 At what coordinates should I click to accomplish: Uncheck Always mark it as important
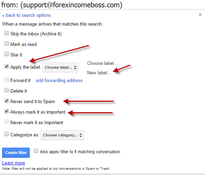tap(7, 112)
